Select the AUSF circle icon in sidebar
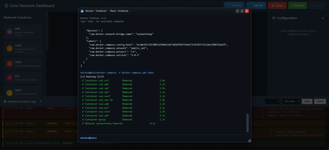Screen dimensions: 329x150 click(9, 48)
